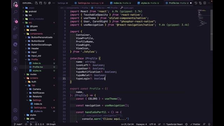Open styles.ts inside Settings folder

pos(38,111)
